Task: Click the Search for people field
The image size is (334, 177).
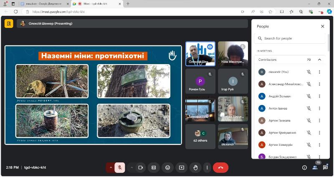Action: [x=292, y=38]
